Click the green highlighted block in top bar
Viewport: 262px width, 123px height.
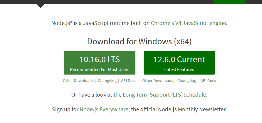pyautogui.click(x=229, y=1)
